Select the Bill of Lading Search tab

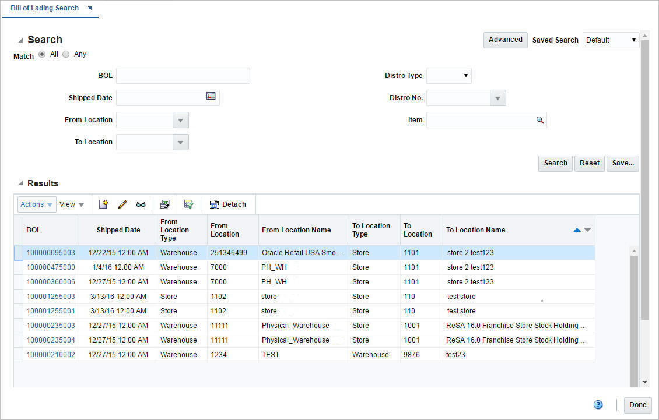pyautogui.click(x=44, y=8)
